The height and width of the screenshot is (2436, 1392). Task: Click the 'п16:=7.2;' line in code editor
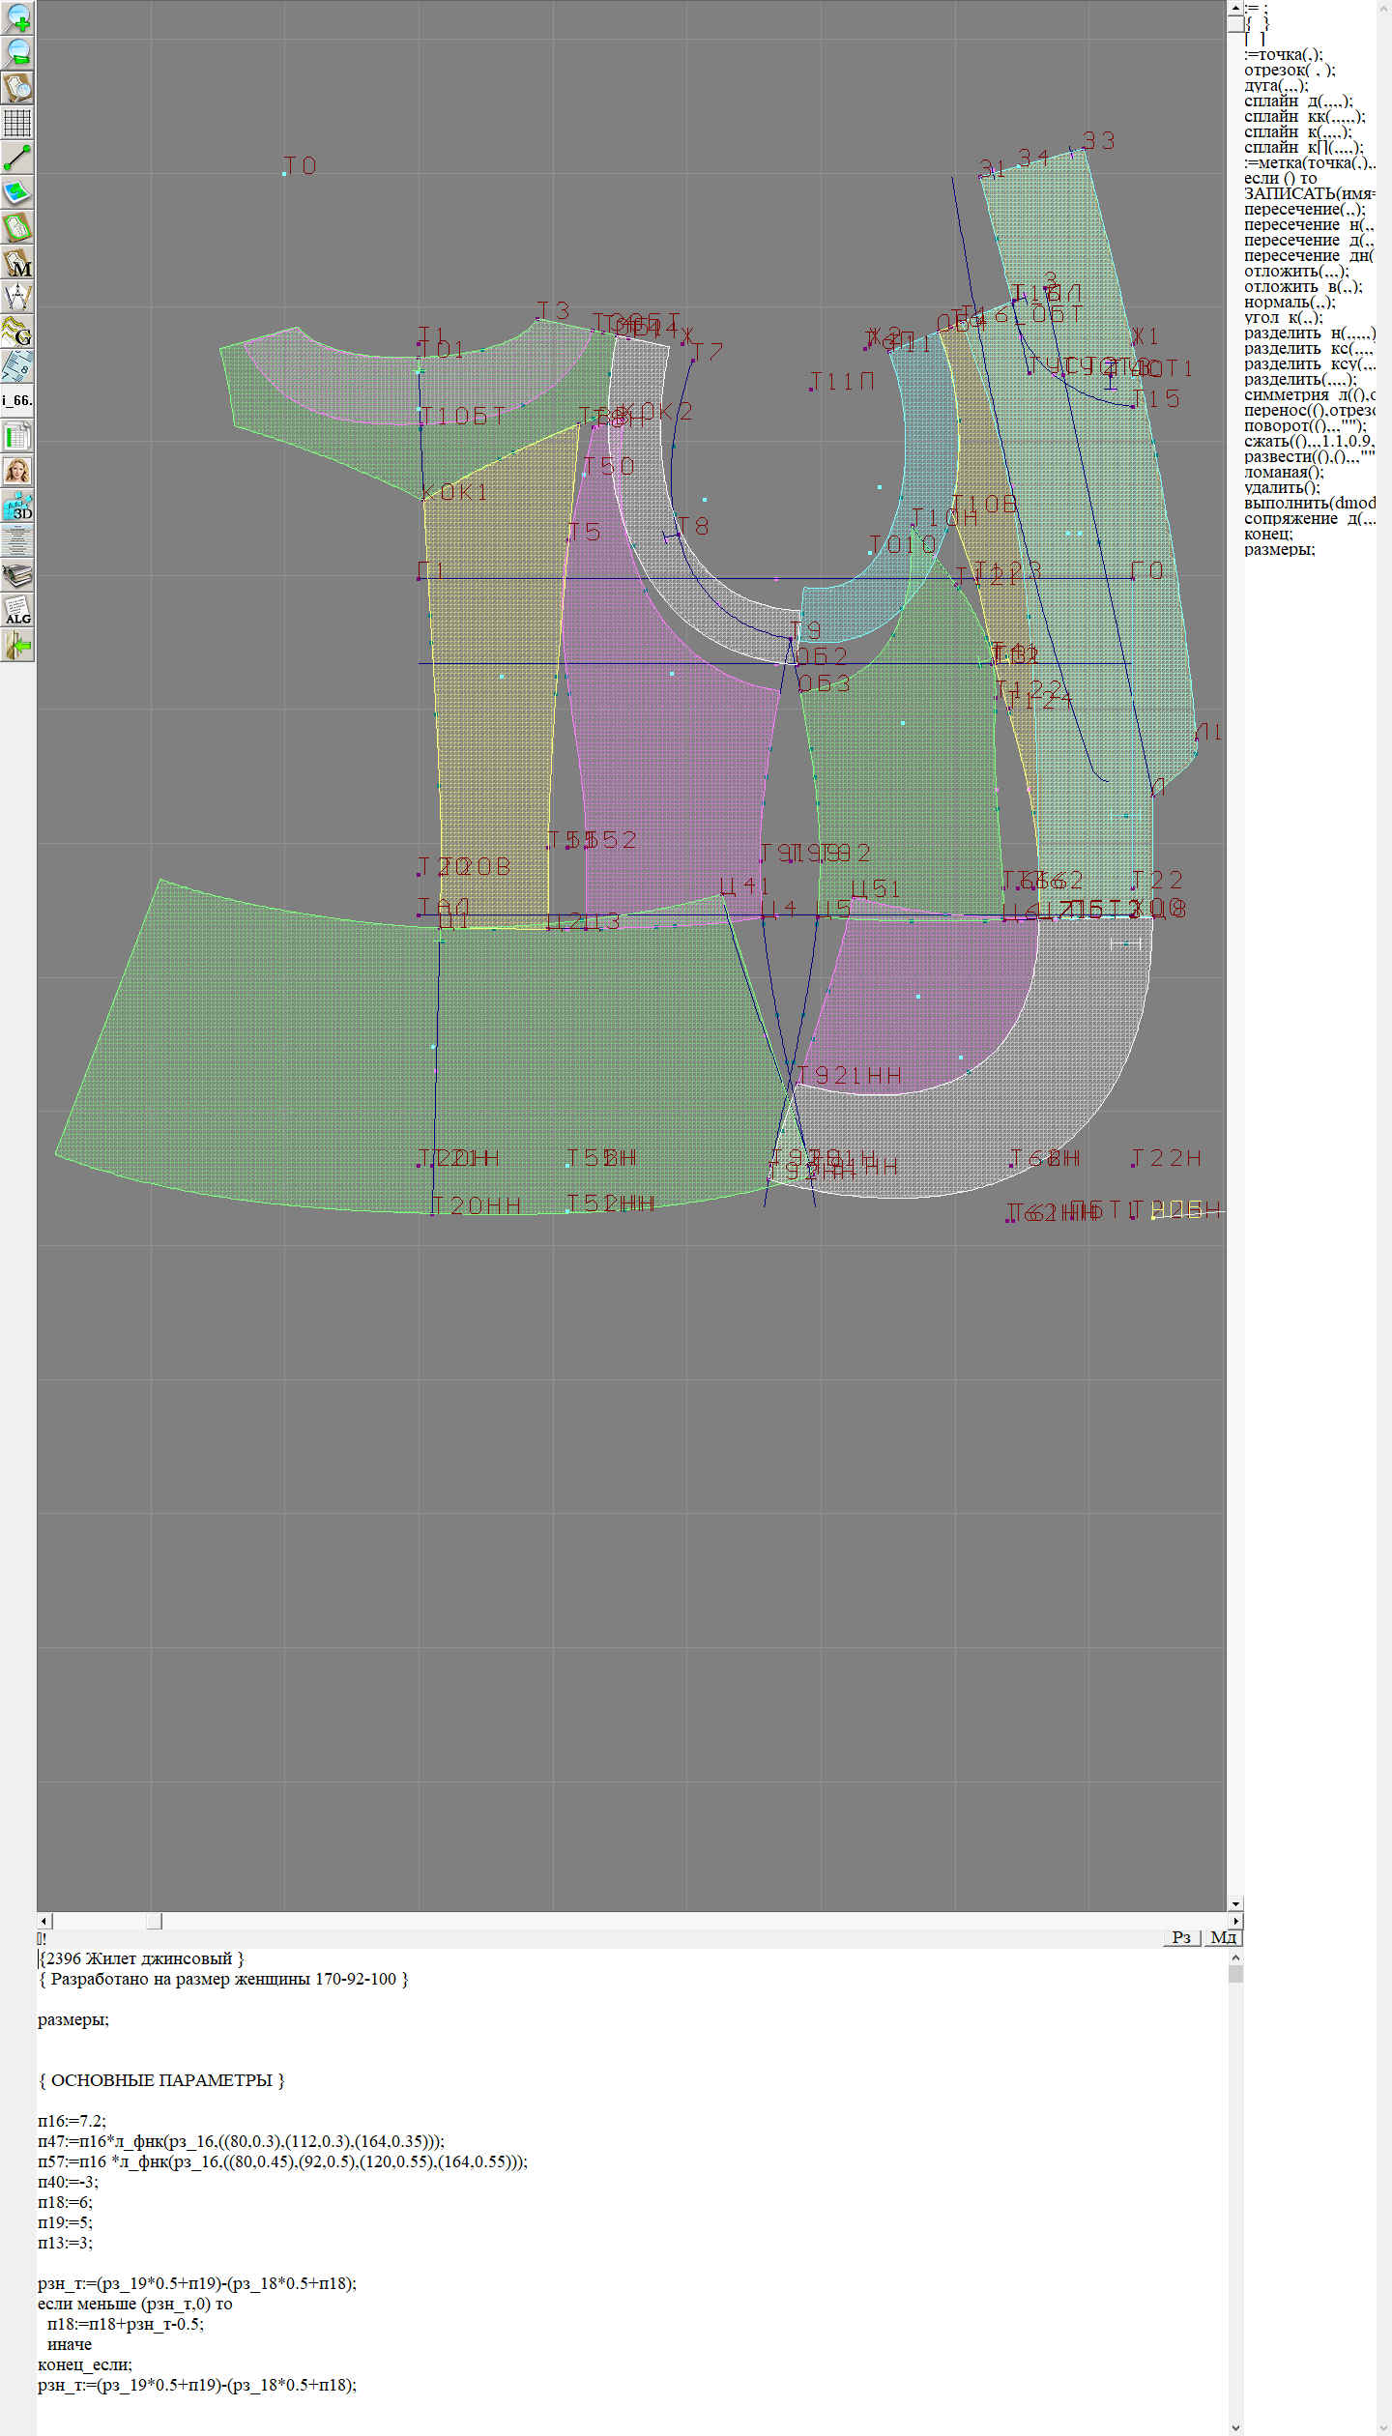click(x=72, y=2121)
